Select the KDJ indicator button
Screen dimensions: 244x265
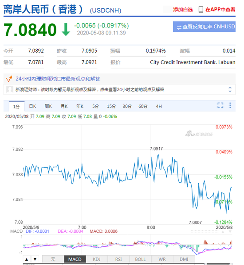pyautogui.click(x=97, y=259)
